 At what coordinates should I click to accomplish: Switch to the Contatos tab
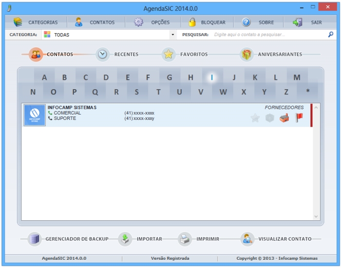click(x=52, y=54)
